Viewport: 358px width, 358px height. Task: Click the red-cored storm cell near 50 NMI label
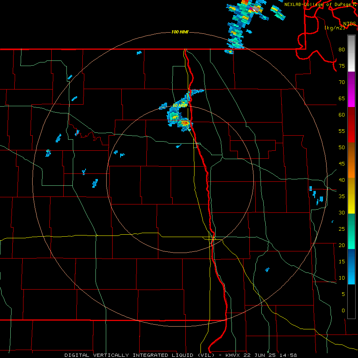pyautogui.click(x=185, y=123)
